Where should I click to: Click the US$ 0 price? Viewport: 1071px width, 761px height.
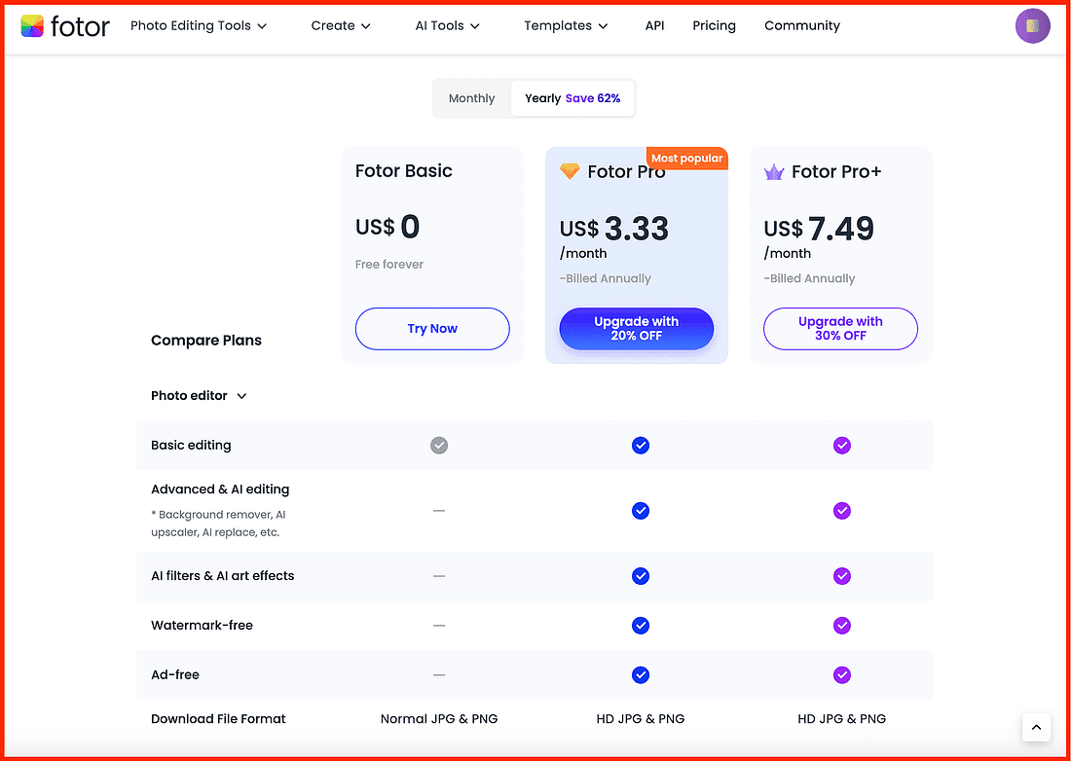click(388, 227)
